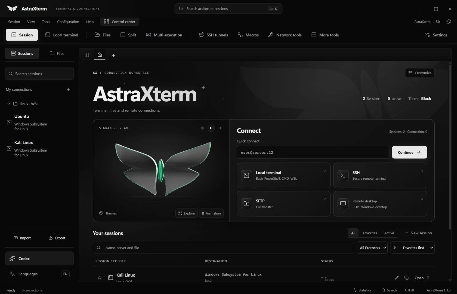Pause Animation in Signature panel
Viewport: 457px width, 294px height.
[211, 213]
